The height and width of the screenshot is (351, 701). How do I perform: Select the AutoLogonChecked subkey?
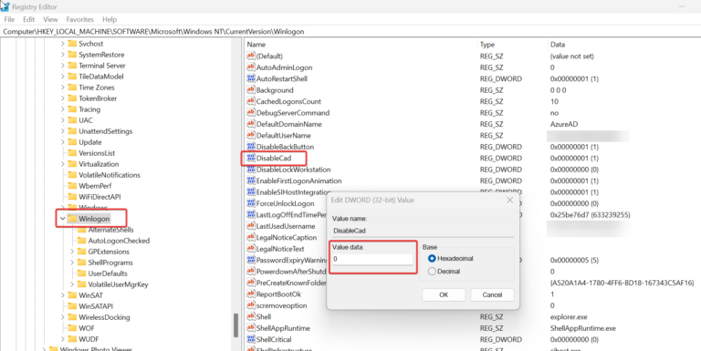click(x=119, y=241)
